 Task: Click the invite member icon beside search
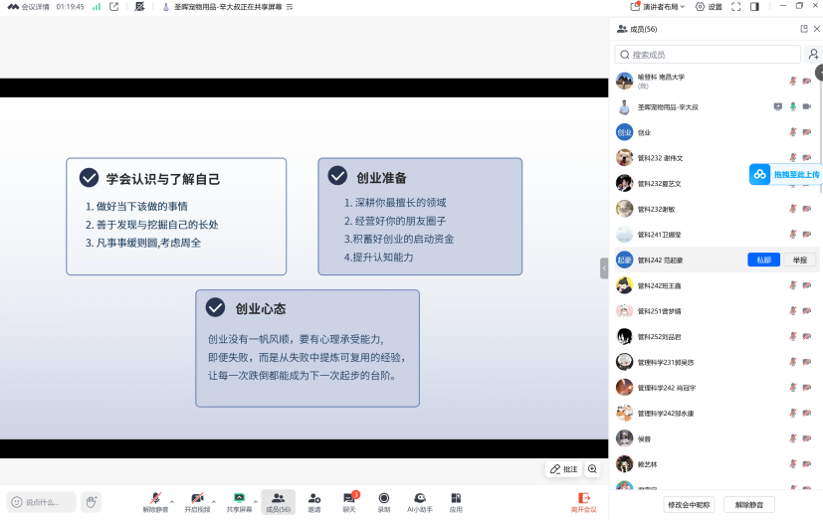[813, 55]
